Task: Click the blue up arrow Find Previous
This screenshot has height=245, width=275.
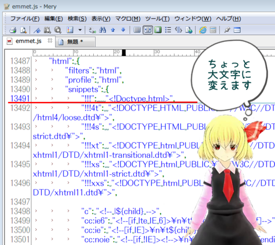Action: 113,30
